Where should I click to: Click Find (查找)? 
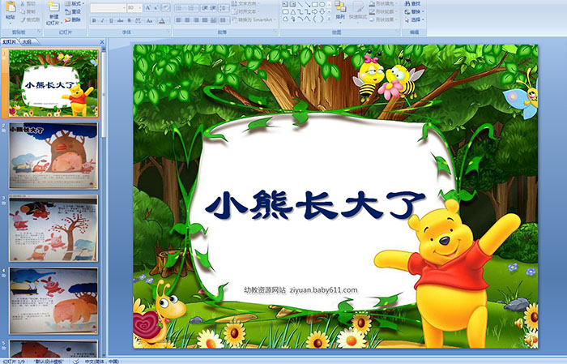[x=412, y=3]
